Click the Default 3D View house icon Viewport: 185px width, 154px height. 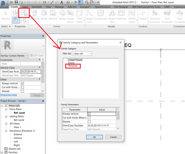[x=68, y=2]
